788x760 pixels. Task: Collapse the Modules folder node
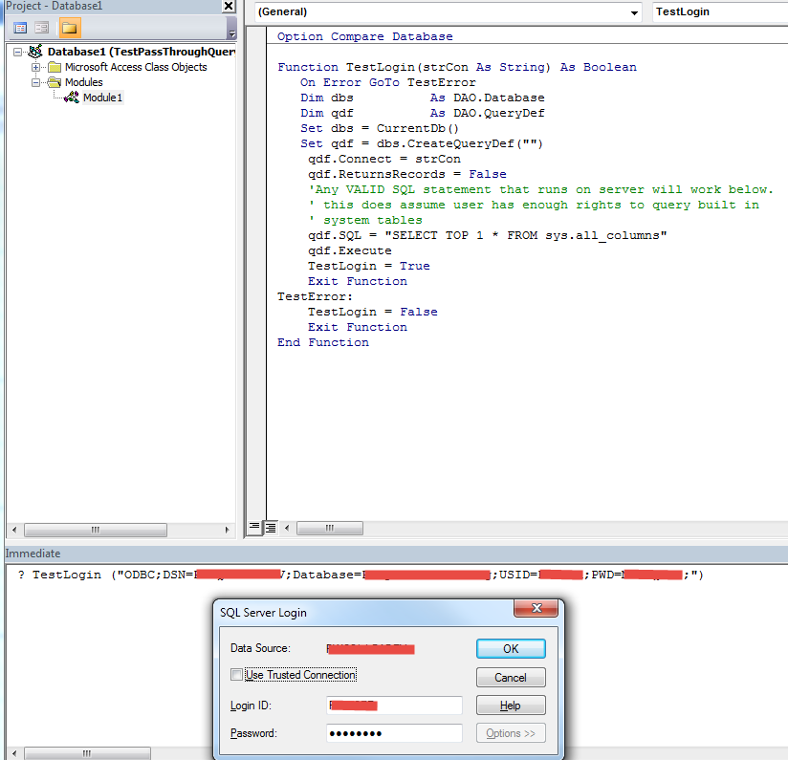tap(35, 82)
